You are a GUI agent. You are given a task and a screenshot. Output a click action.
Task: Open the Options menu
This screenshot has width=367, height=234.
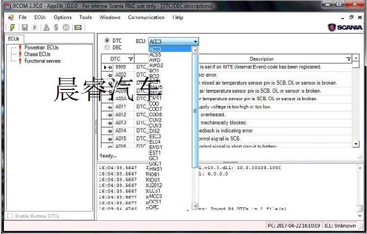click(x=63, y=17)
